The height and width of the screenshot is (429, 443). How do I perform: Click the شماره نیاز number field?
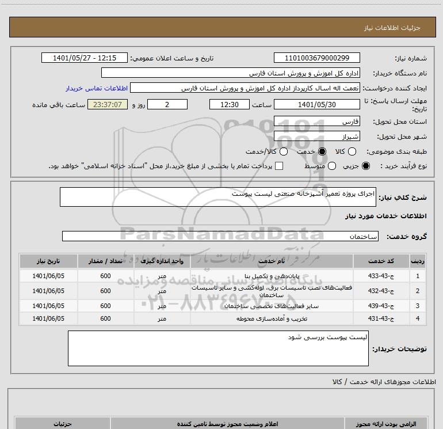click(316, 58)
